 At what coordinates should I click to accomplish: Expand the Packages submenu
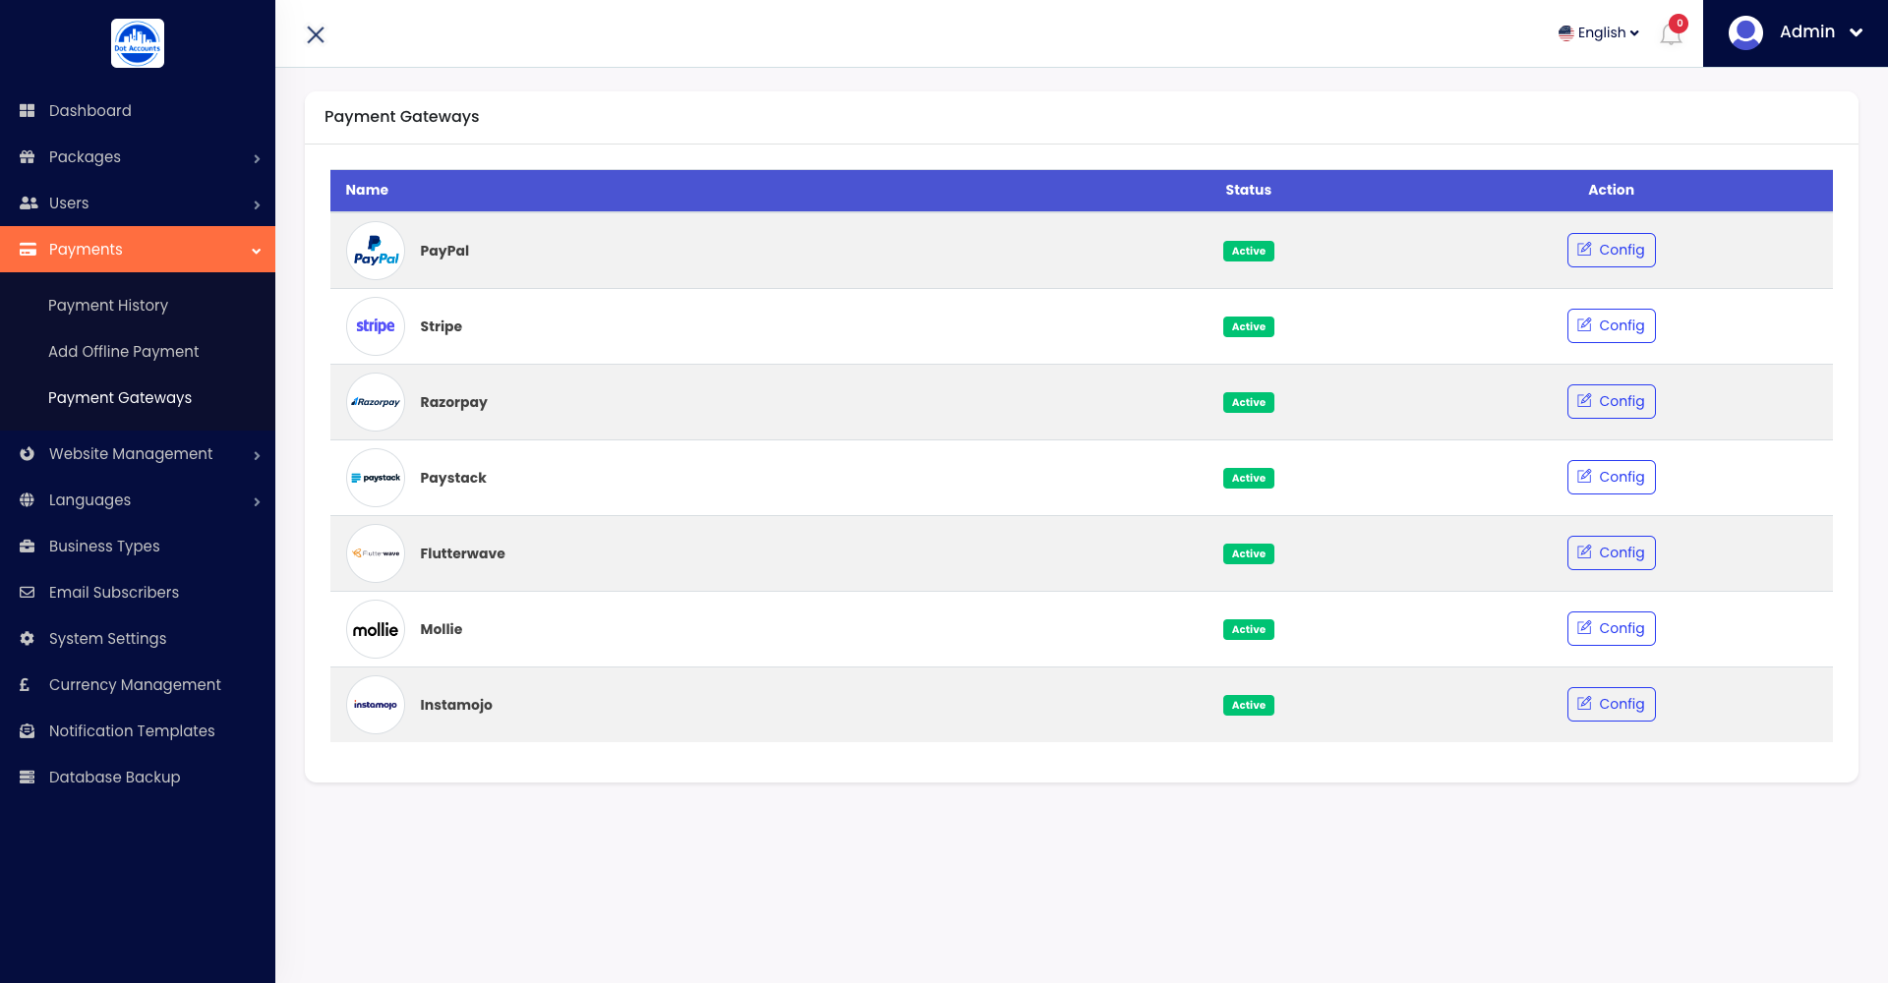tap(138, 157)
